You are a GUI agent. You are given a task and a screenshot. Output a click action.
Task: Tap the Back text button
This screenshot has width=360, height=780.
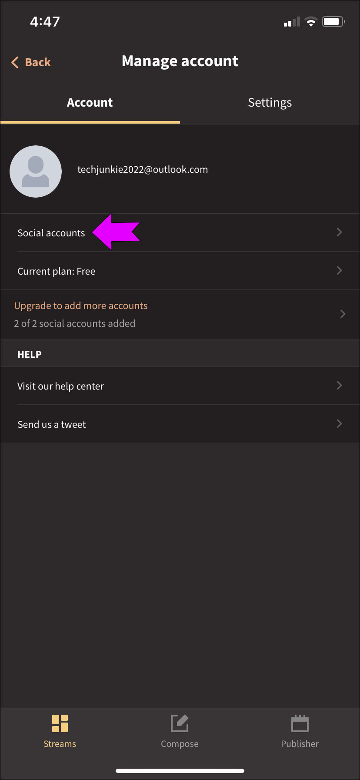tap(38, 62)
